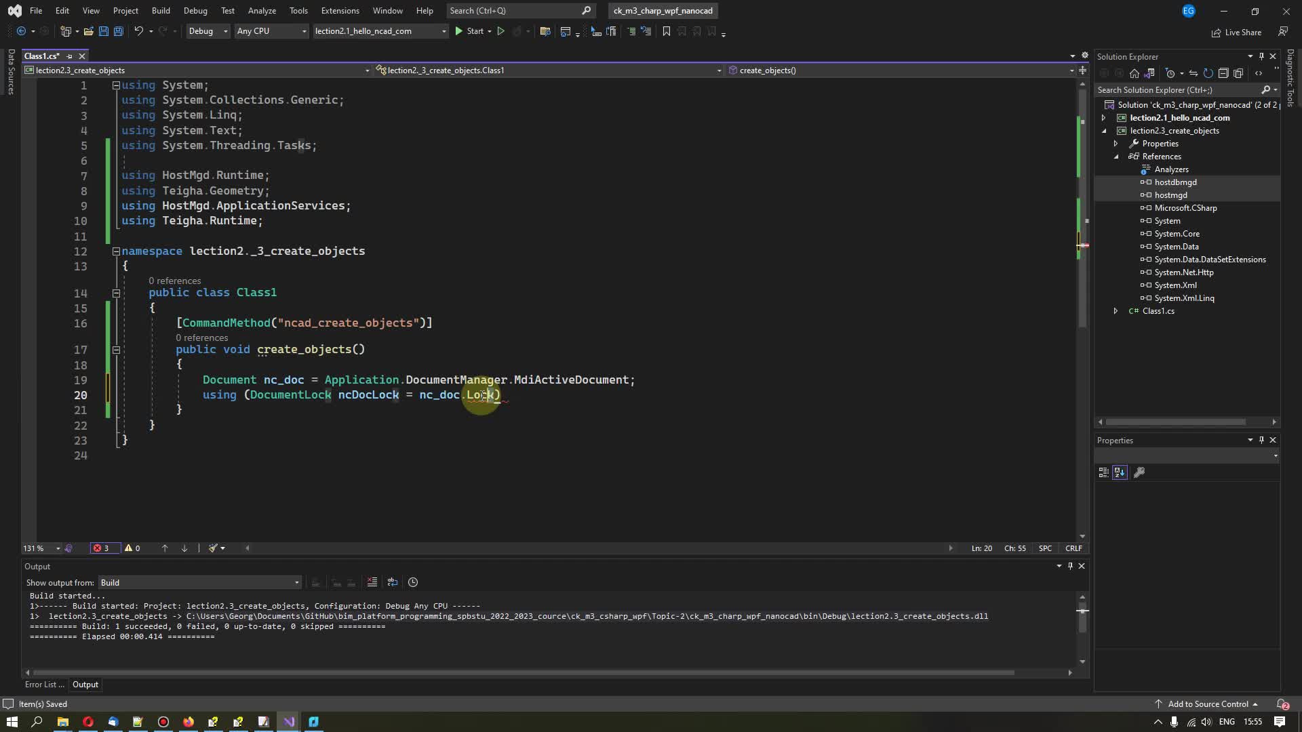Click the Open File folder icon
Screen dimensions: 1302x732
[88, 31]
